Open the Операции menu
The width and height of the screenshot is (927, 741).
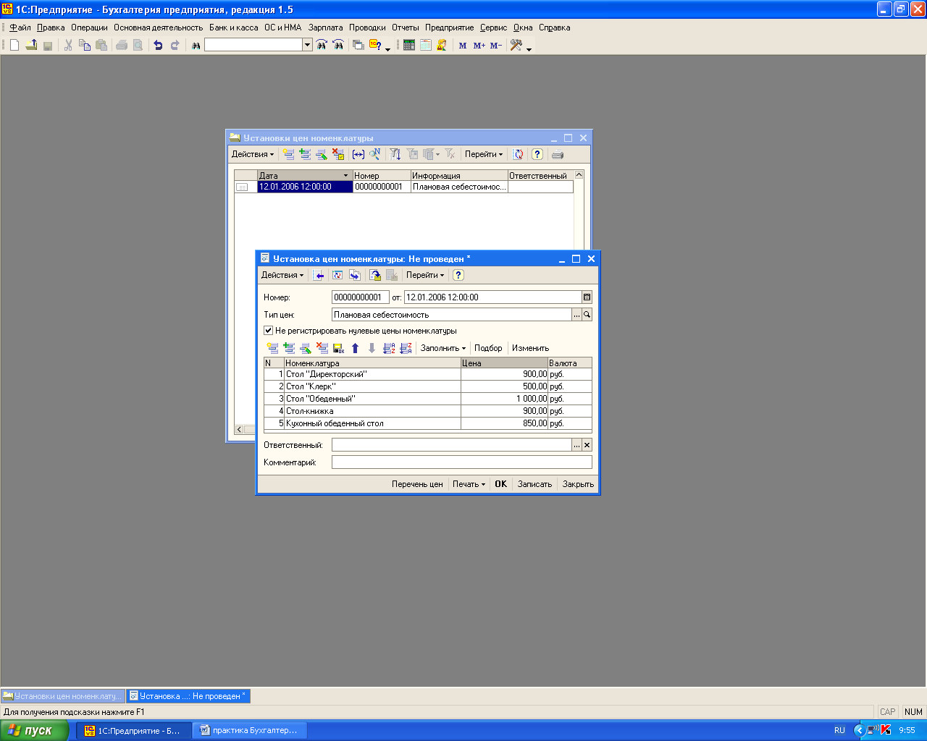pos(89,27)
